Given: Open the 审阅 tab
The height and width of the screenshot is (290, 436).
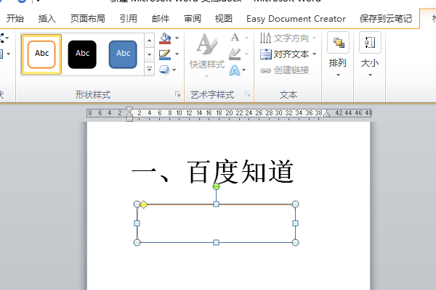Looking at the screenshot, I should (x=193, y=19).
